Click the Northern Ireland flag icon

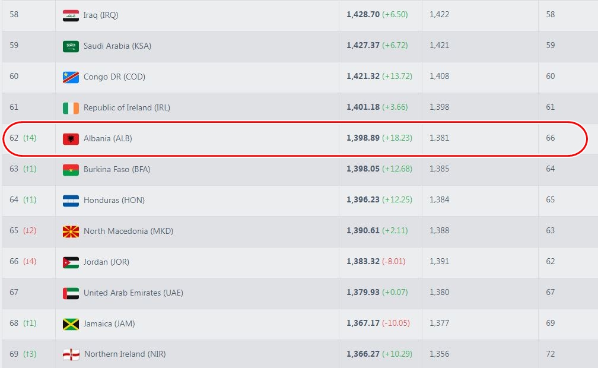[71, 354]
